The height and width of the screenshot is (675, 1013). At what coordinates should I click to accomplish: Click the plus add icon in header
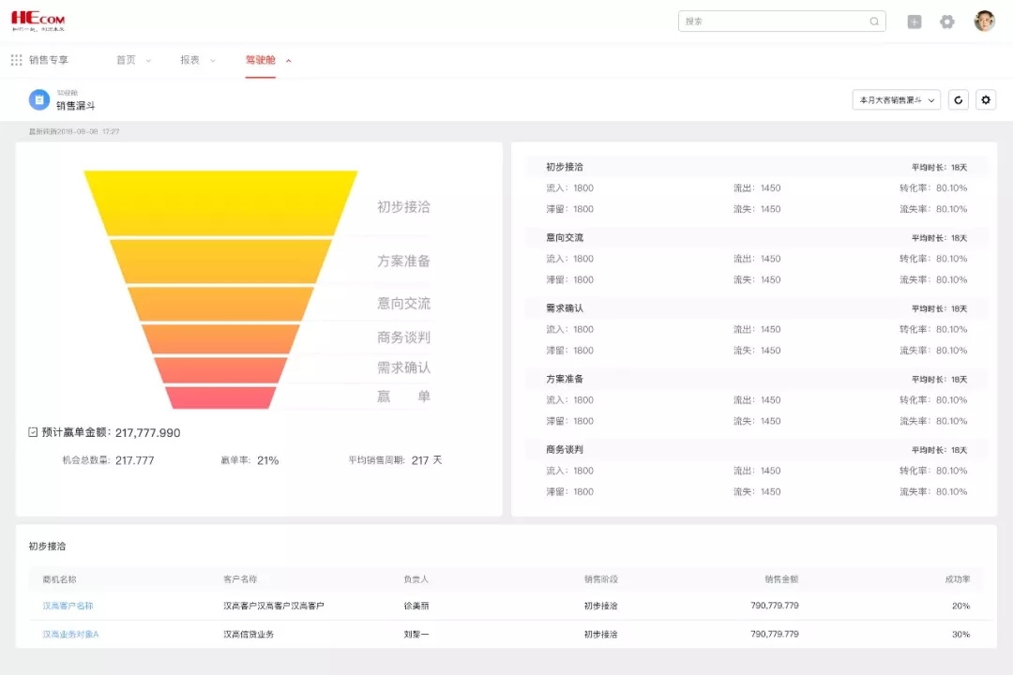915,22
